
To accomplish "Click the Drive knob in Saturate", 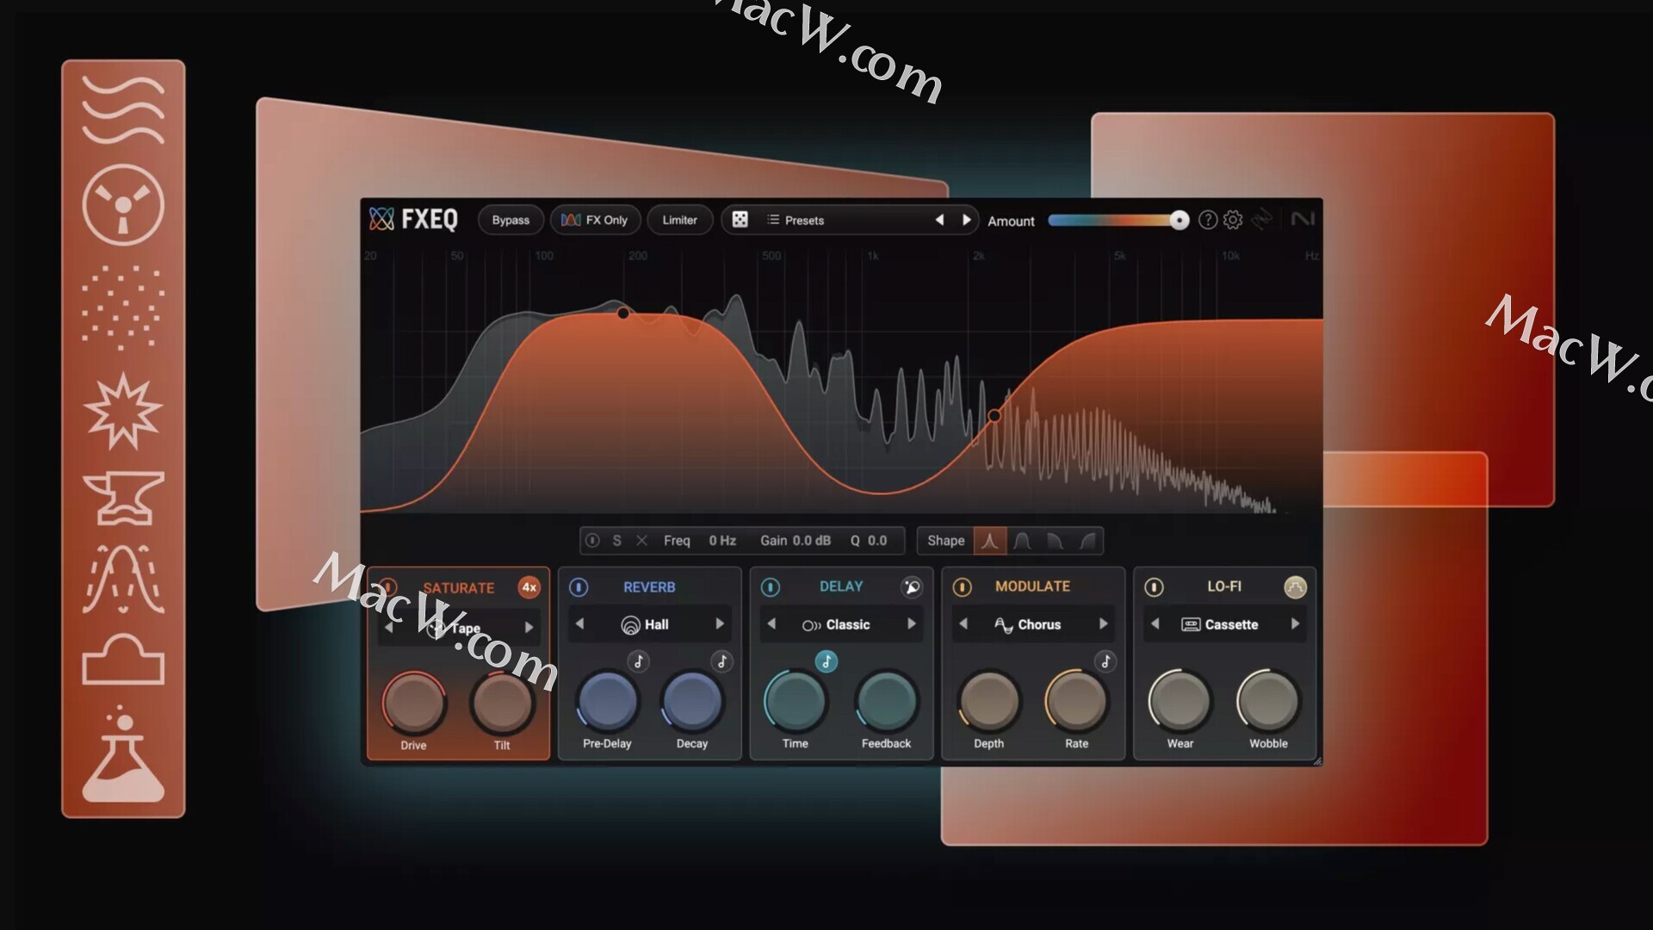I will pos(414,703).
